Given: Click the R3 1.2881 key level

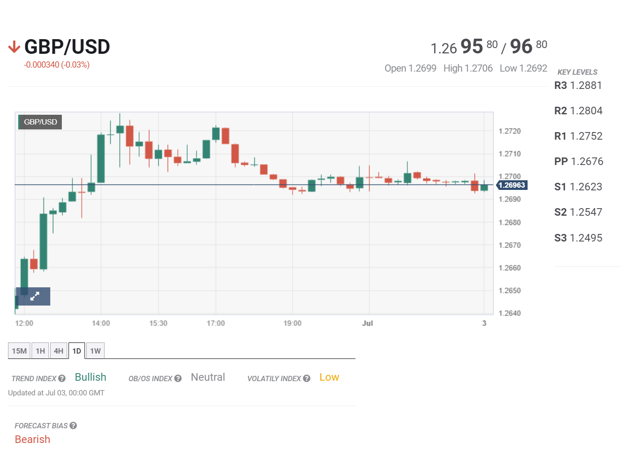Looking at the screenshot, I should click(x=578, y=85).
